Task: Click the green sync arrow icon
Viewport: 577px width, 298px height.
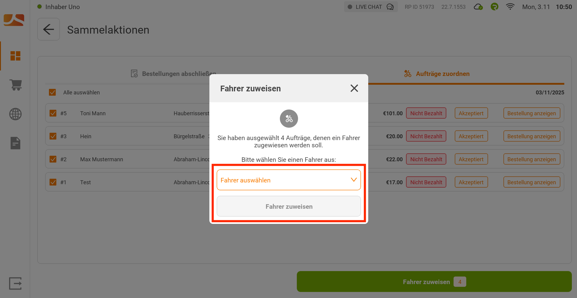Action: click(x=494, y=7)
